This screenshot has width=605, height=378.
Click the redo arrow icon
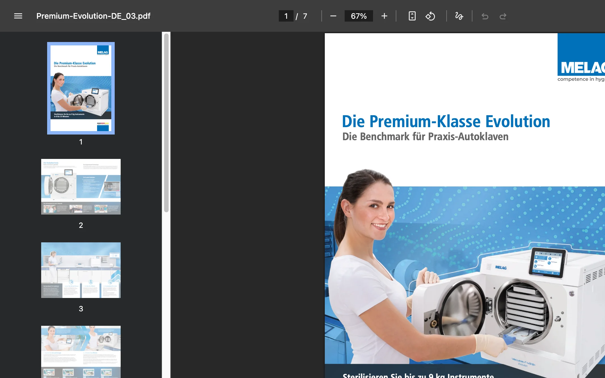click(503, 16)
